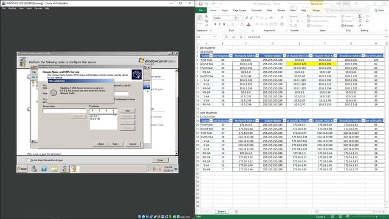Decrease font size with the smaller A icon
Screen dimensions: 389x219
tap(251, 18)
